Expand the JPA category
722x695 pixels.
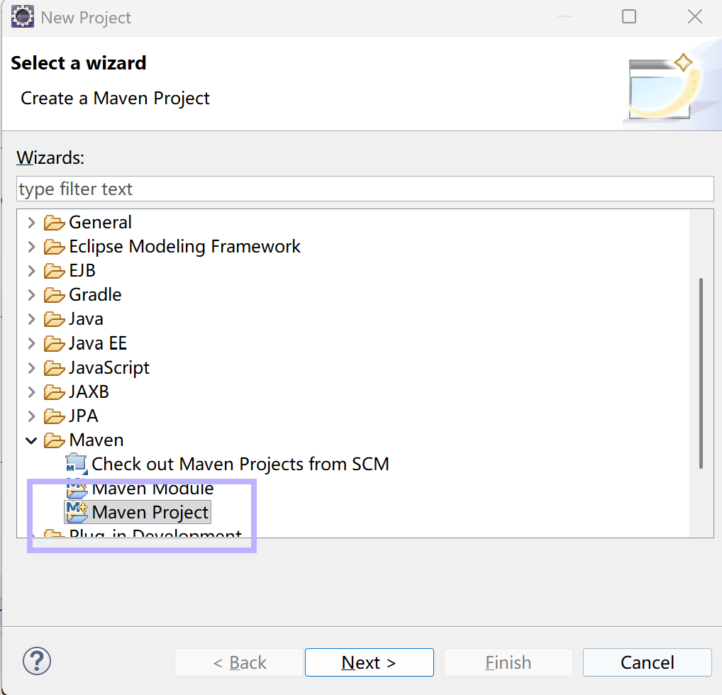31,416
